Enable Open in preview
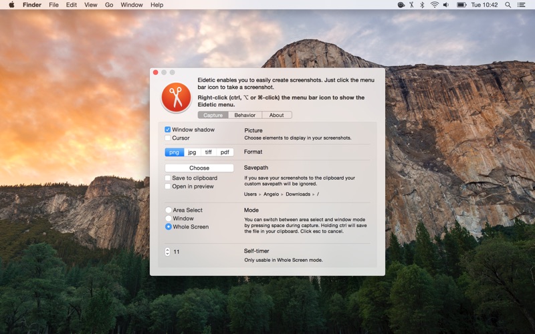Viewport: 535px width, 334px height. (168, 186)
